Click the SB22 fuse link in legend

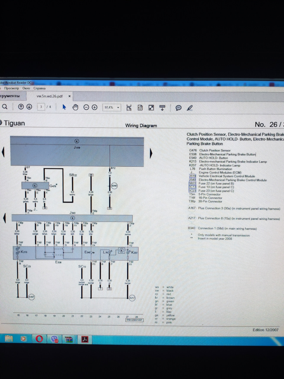(192, 183)
